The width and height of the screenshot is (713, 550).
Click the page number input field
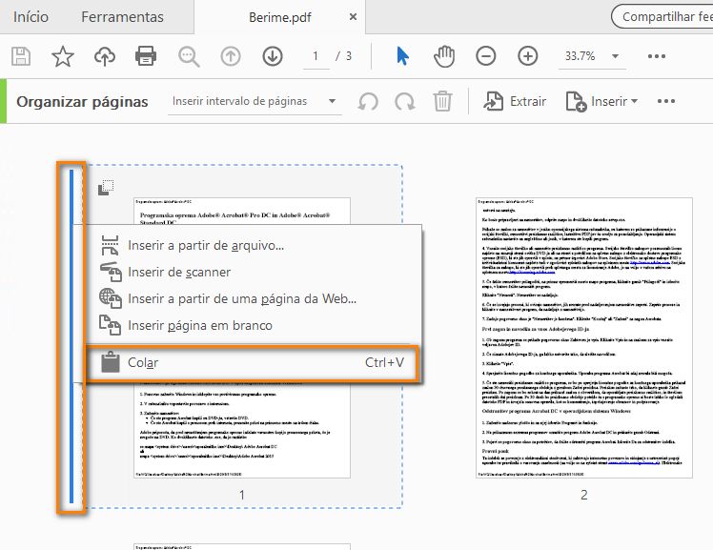pyautogui.click(x=316, y=56)
